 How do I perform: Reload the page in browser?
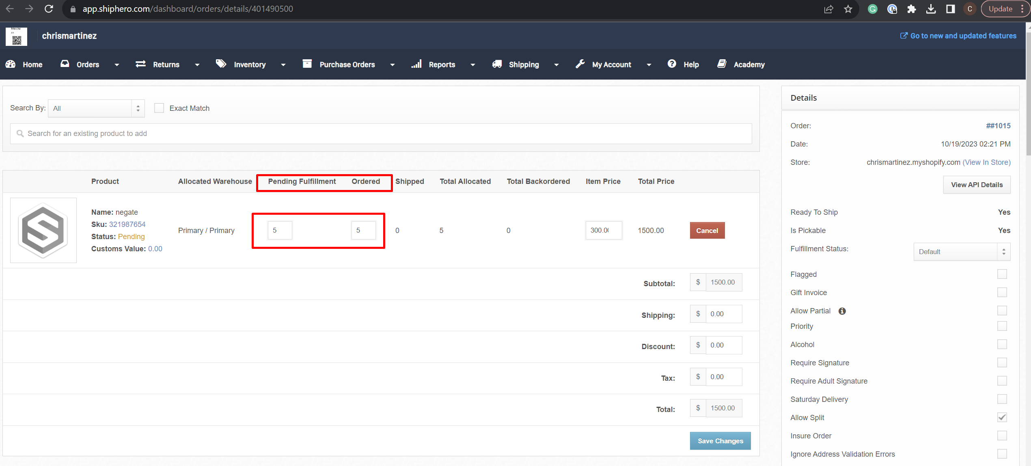49,9
